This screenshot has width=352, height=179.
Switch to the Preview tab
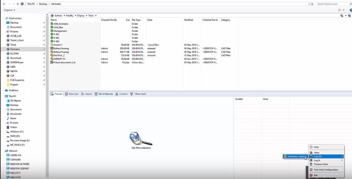[57, 94]
